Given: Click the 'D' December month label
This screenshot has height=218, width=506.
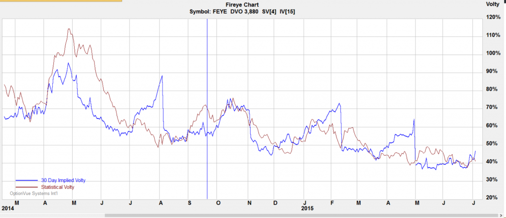Looking at the screenshot, I should (275, 203).
